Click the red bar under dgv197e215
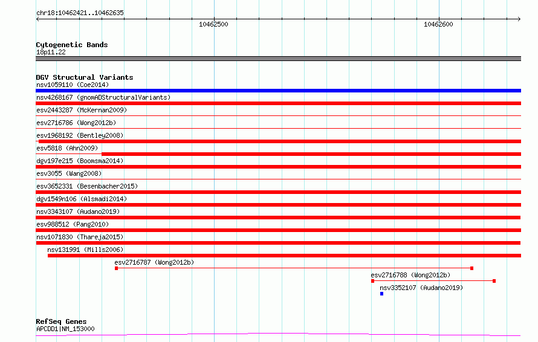 (278, 167)
